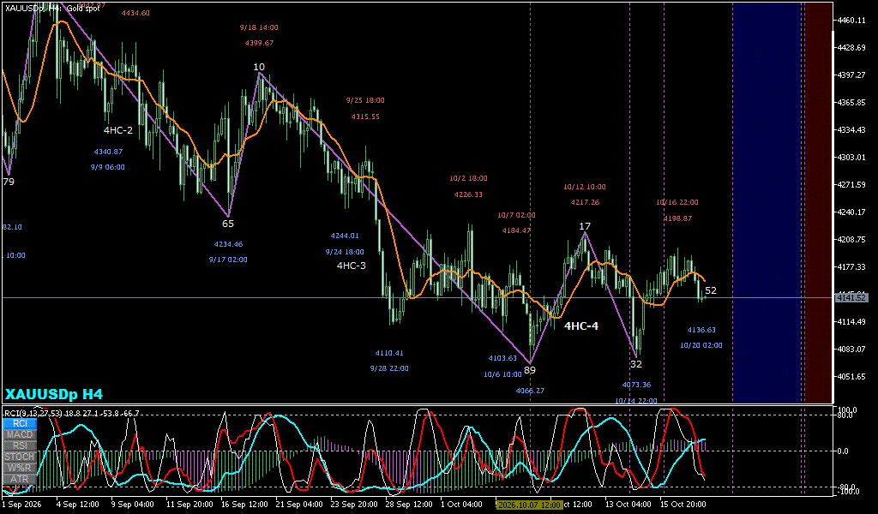Click the XAUUSDp H4 cyan label
878x514 pixels.
click(54, 394)
